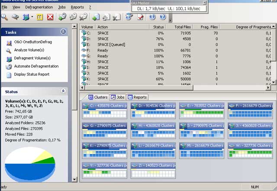
Task: Sort by Volume column header
Action: pyautogui.click(x=87, y=27)
